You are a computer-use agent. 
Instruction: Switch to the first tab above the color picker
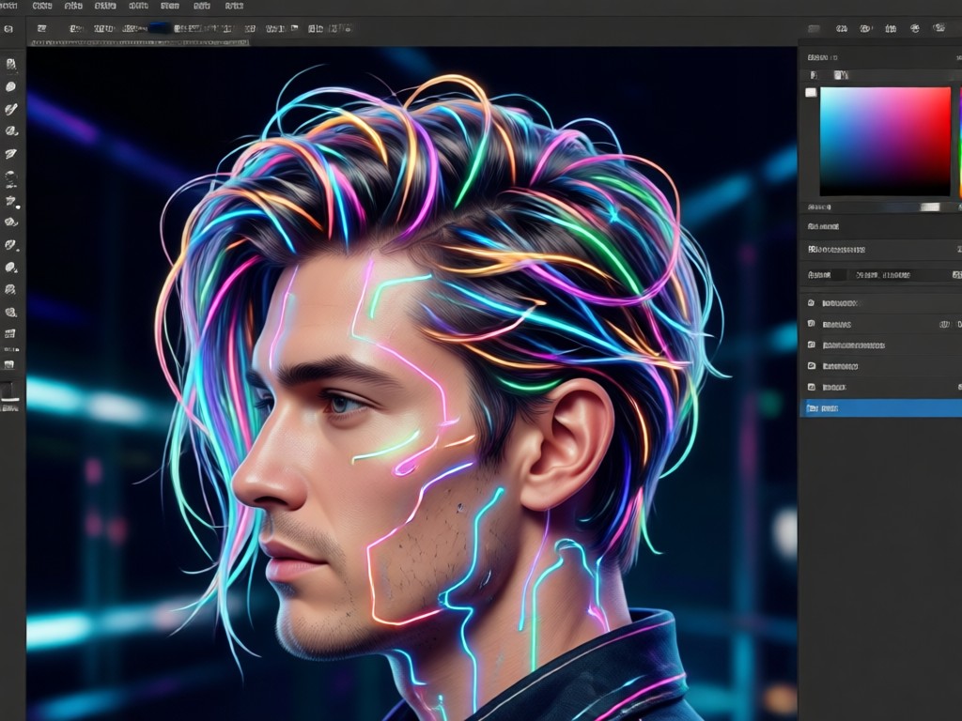point(814,75)
